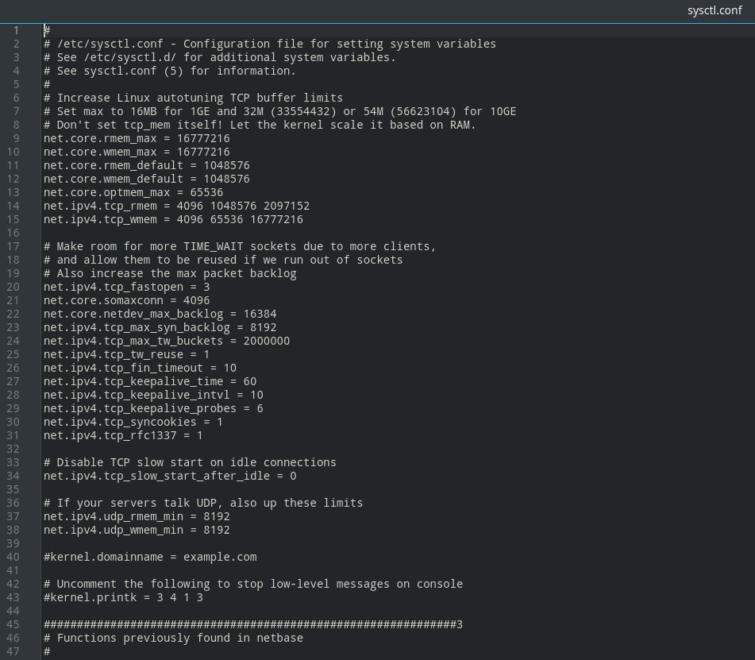The height and width of the screenshot is (660, 755).
Task: Click the 'Functions previously found in netbase' comment
Action: coord(173,638)
